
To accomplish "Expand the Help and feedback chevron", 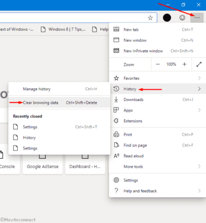I will tap(199, 191).
